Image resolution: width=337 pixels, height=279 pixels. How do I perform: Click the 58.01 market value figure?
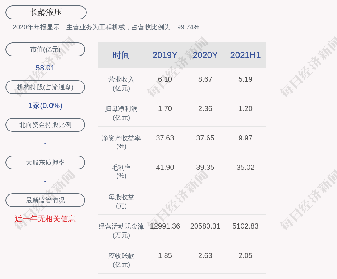pyautogui.click(x=45, y=68)
